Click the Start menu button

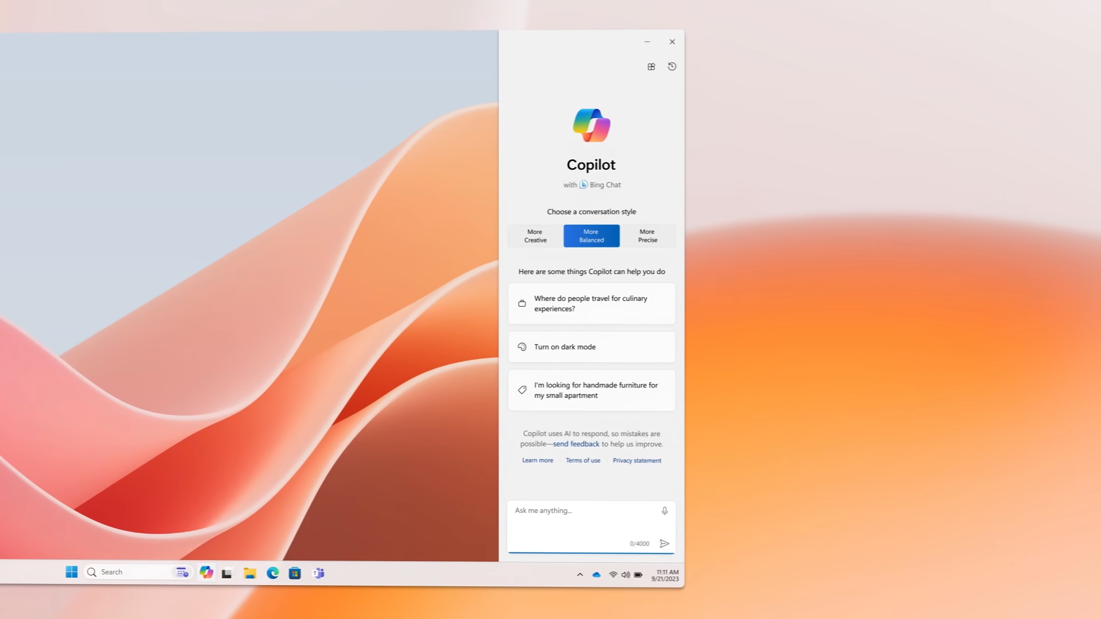point(71,571)
